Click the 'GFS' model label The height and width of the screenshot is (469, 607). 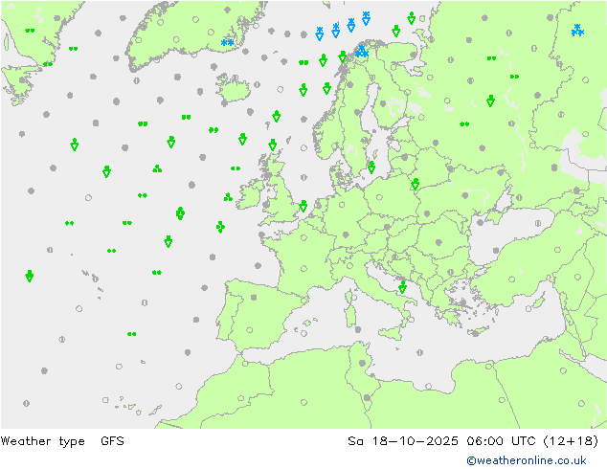(112, 441)
